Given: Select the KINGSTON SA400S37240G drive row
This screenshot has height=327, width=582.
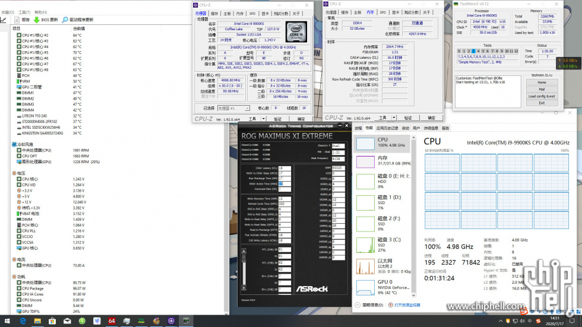Looking at the screenshot, I should tap(49, 133).
